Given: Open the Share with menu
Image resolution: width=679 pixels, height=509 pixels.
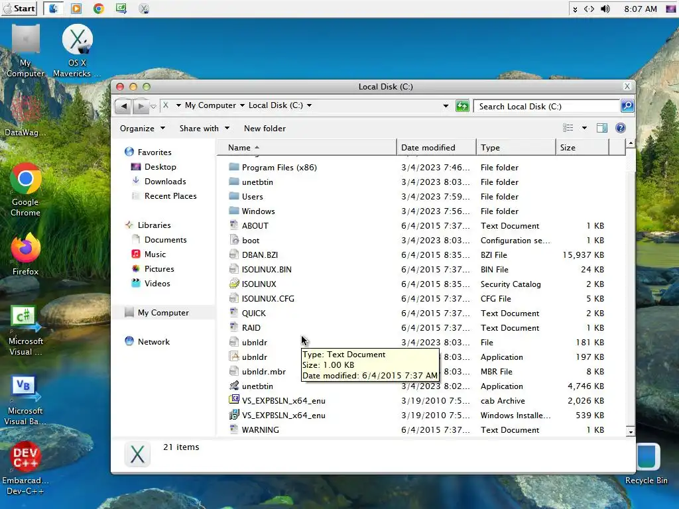Looking at the screenshot, I should (204, 129).
